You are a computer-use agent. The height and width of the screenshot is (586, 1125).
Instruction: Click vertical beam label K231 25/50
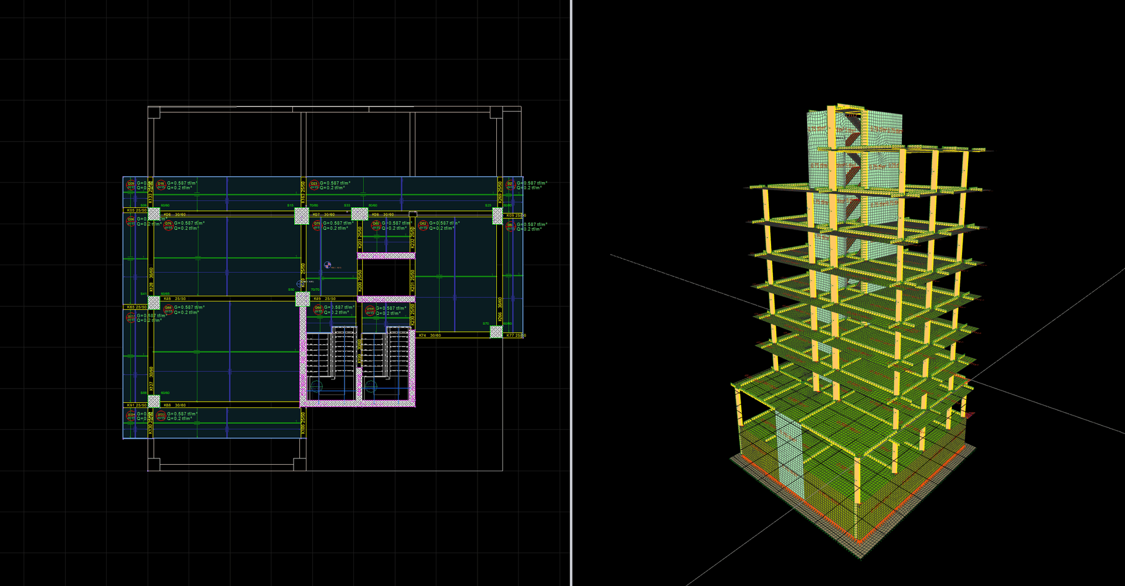[412, 281]
